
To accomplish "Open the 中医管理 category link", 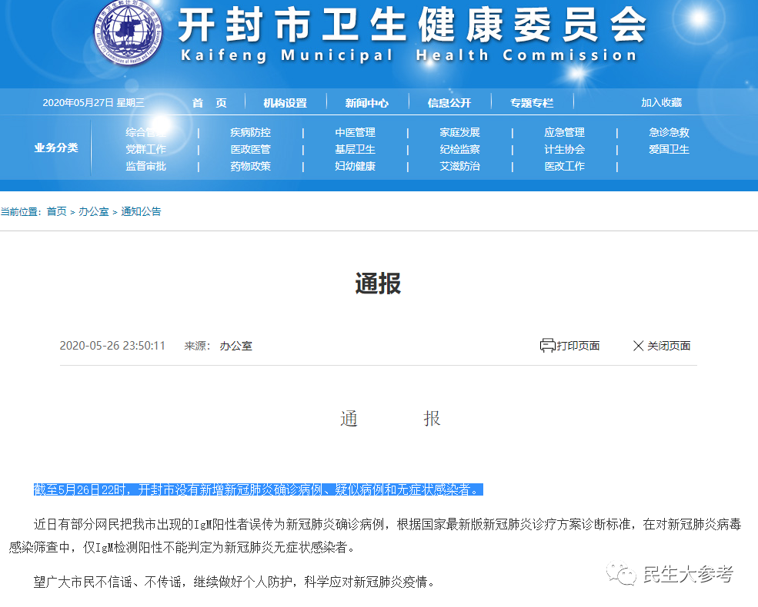I will tap(355, 132).
